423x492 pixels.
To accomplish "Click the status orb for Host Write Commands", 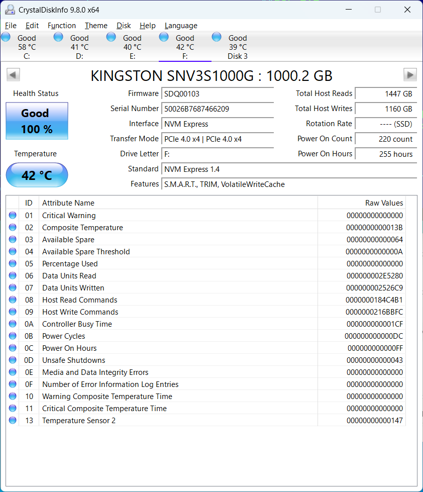I will tap(13, 312).
